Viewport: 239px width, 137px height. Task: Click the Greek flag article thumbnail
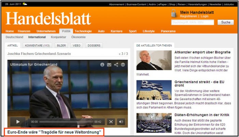click(154, 90)
